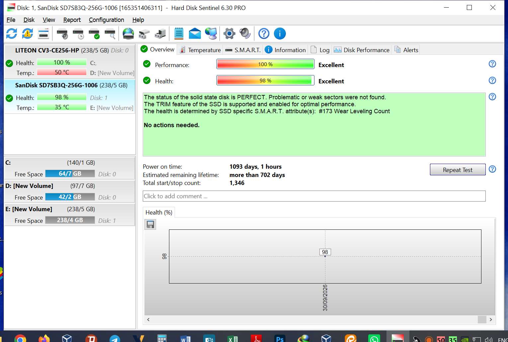The height and width of the screenshot is (342, 508).
Task: Click the C: drive free space bar
Action: pos(70,174)
